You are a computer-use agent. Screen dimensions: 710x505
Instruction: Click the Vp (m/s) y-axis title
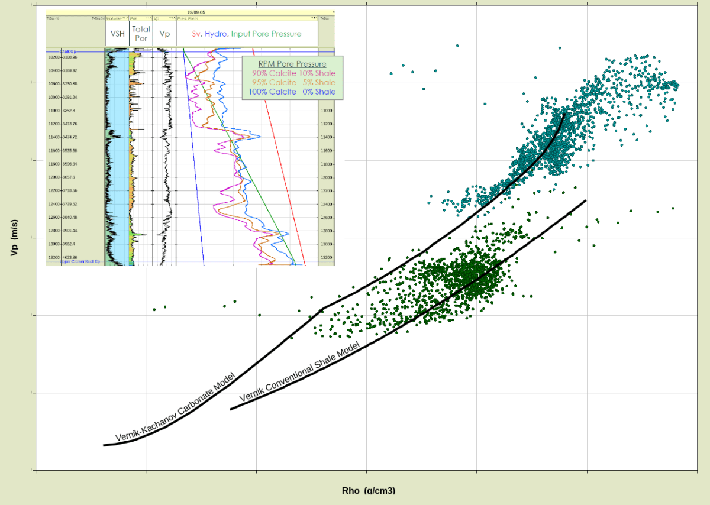[14, 235]
